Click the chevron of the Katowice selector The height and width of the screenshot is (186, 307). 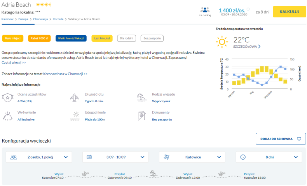pos(219,157)
